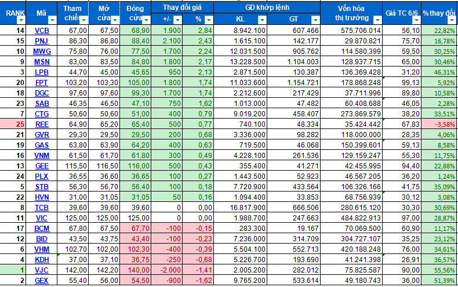The image size is (458, 287).
Task: Select KDH closing price 36,75
Action: [135, 260]
